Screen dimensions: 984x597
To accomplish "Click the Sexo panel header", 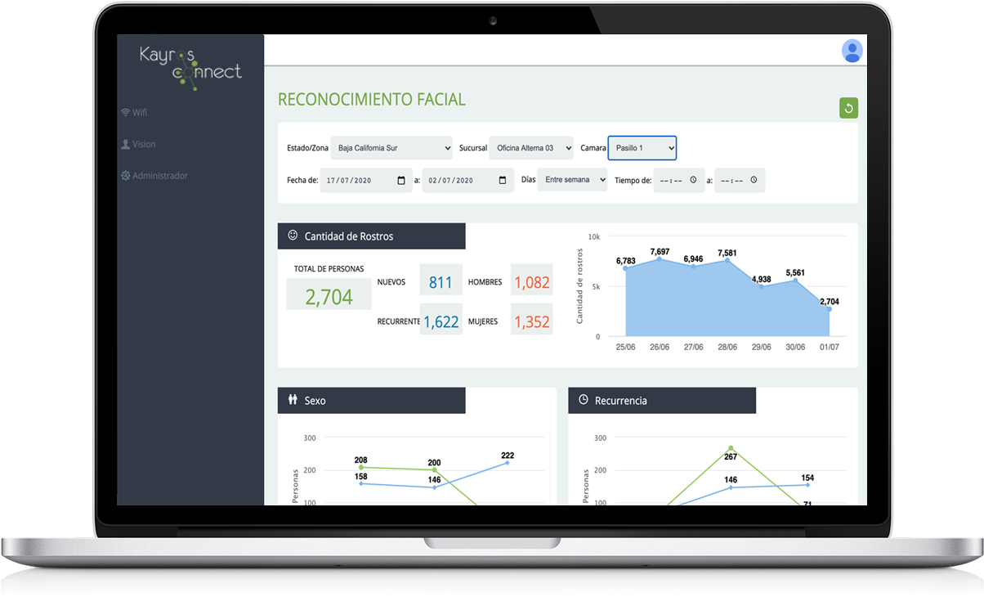I will 371,401.
